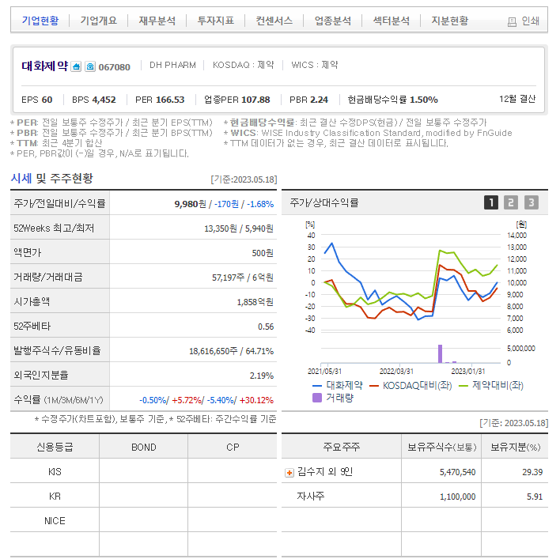Click the 주요주주 column header
Image resolution: width=560 pixels, height=559 pixels.
coord(342,447)
